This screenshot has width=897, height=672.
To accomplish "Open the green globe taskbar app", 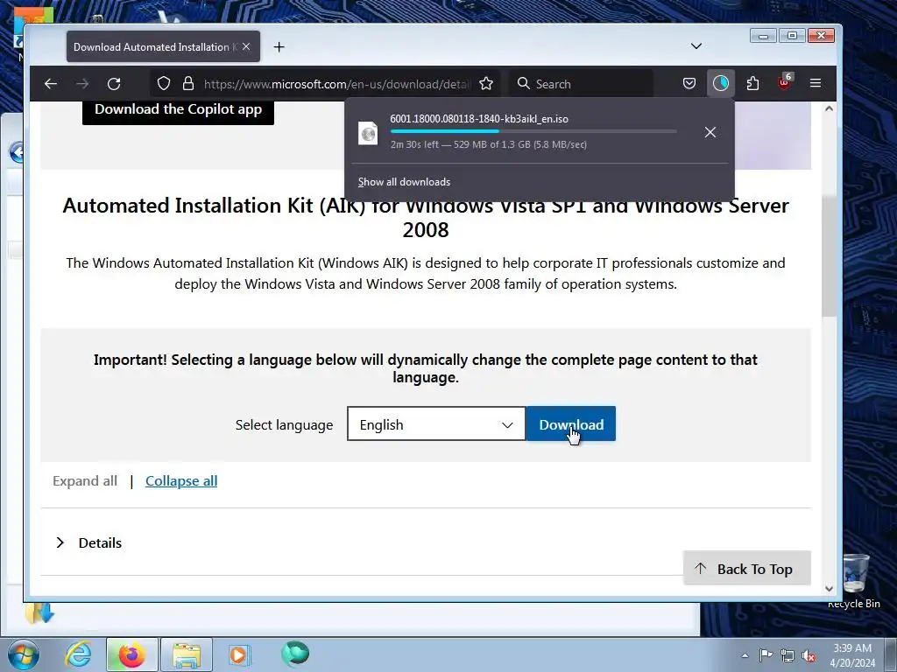I will [x=295, y=654].
